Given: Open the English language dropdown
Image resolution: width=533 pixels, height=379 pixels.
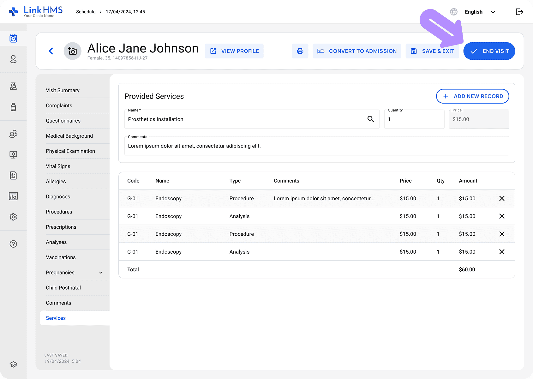Looking at the screenshot, I should [x=480, y=12].
